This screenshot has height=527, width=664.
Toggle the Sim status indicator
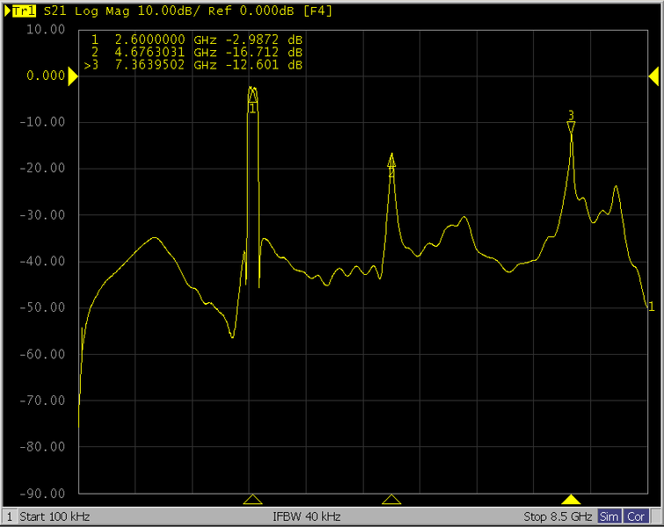point(609,516)
